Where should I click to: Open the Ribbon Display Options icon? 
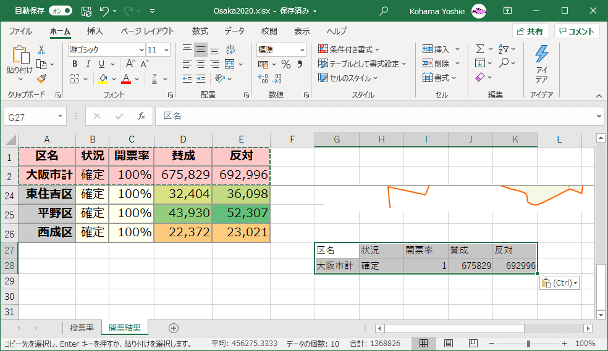tap(507, 11)
